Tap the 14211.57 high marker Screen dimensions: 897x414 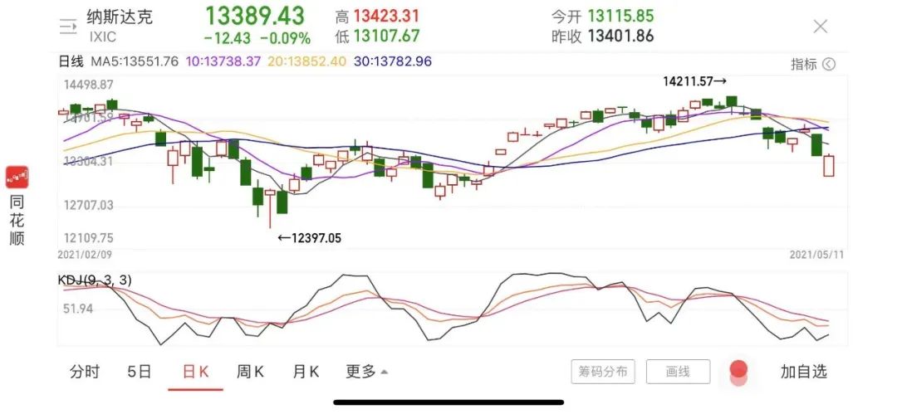(695, 82)
